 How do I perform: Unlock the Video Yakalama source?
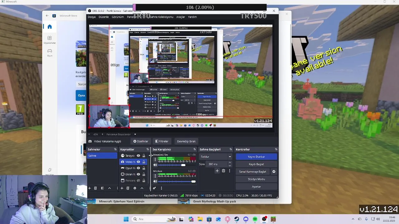(144, 162)
